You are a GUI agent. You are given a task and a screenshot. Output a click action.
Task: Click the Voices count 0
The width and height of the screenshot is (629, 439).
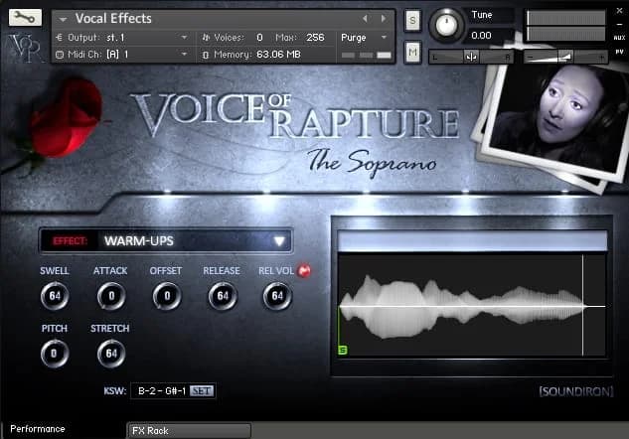click(x=259, y=38)
